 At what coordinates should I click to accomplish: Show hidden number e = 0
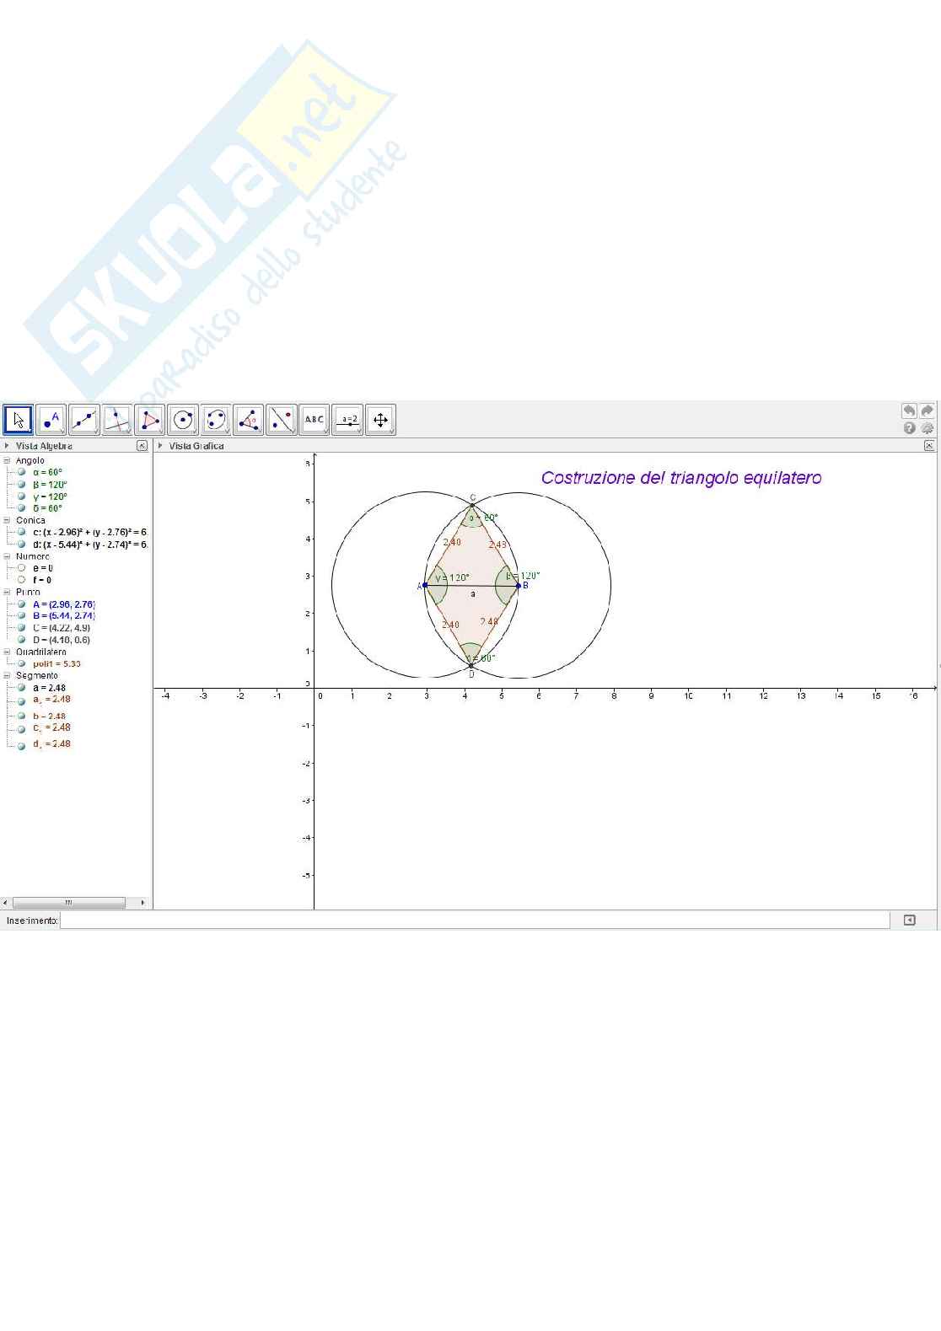[x=22, y=568]
